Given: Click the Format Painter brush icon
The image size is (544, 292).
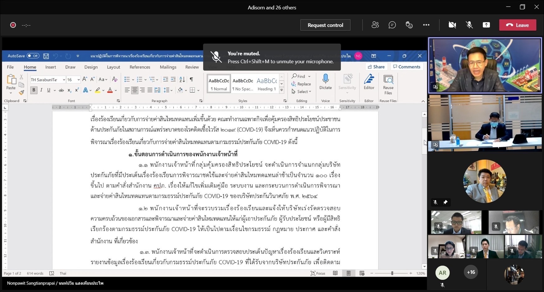Looking at the screenshot, I should [21, 92].
